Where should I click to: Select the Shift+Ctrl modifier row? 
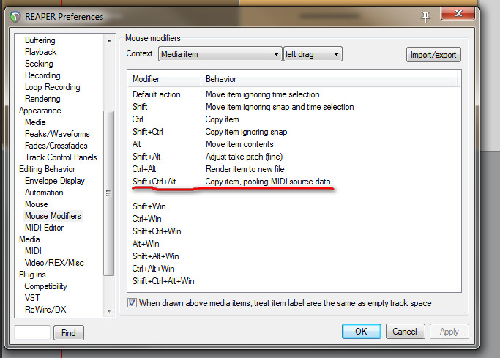[294, 132]
